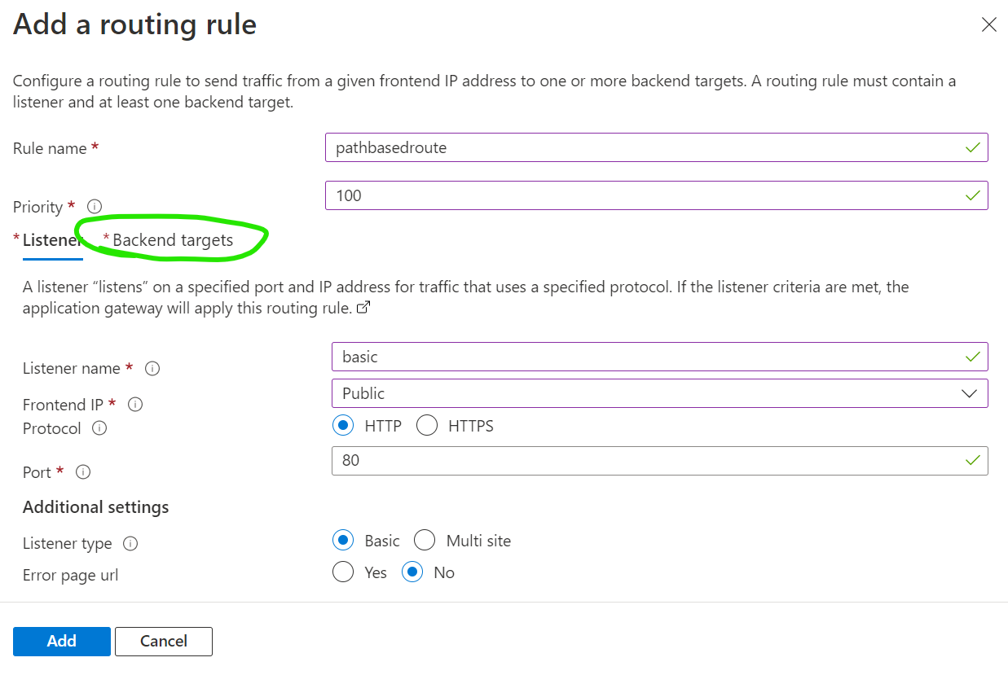Click the validation checkmark beside Port field
Image resolution: width=1008 pixels, height=675 pixels.
tap(972, 460)
